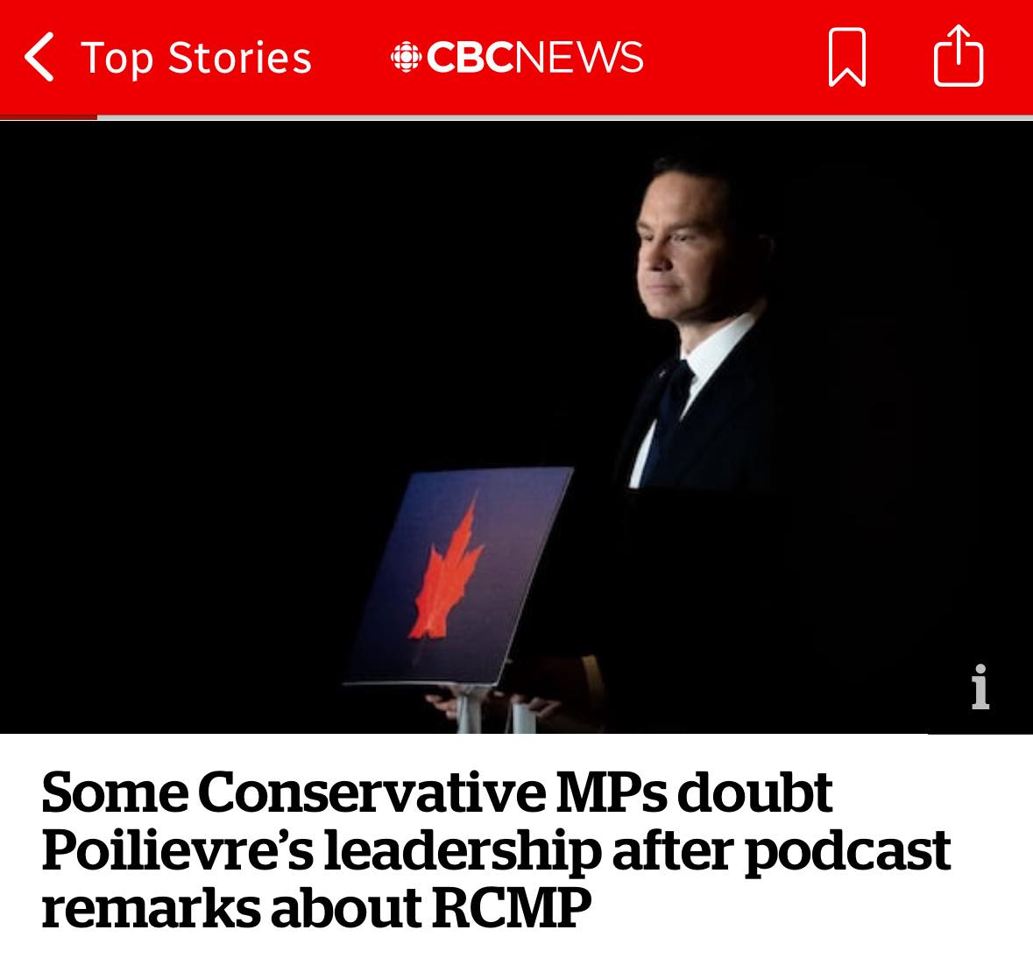Click the red reading progress indicator

pyautogui.click(x=48, y=116)
